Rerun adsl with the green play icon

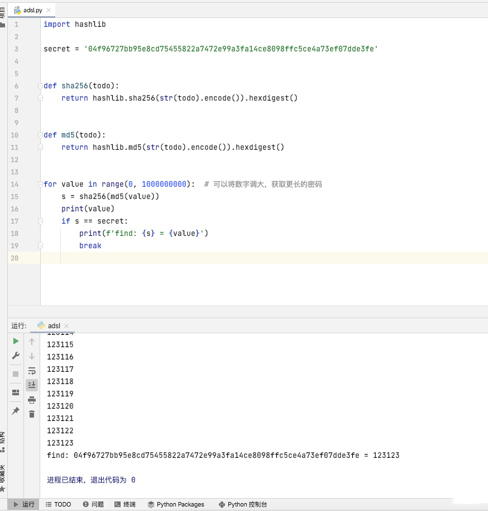16,341
